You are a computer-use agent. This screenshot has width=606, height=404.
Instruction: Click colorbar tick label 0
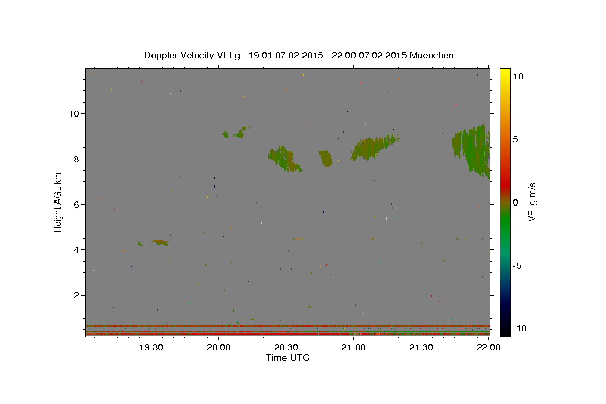[515, 203]
